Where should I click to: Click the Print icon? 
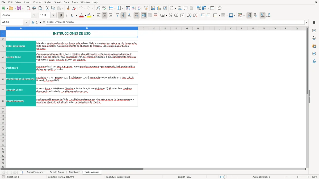(x=34, y=8)
